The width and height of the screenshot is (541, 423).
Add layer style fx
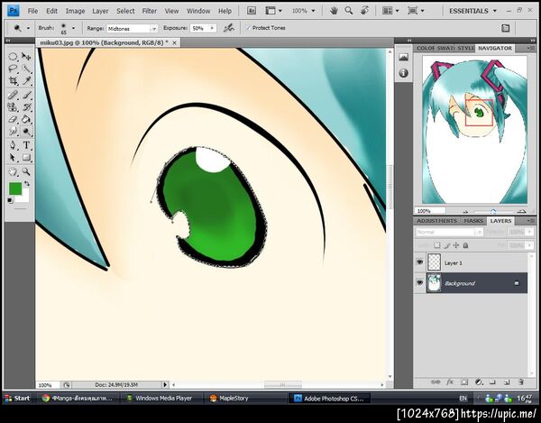coord(450,382)
